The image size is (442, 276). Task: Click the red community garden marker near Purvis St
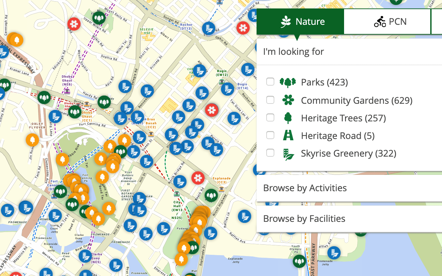pos(212,110)
